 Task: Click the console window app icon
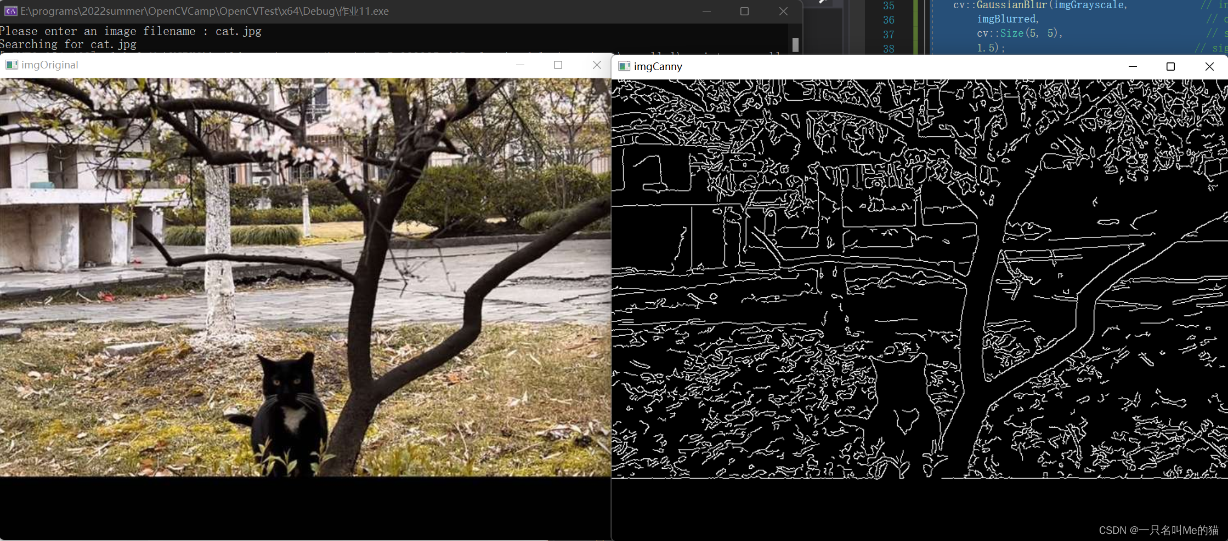tap(10, 11)
